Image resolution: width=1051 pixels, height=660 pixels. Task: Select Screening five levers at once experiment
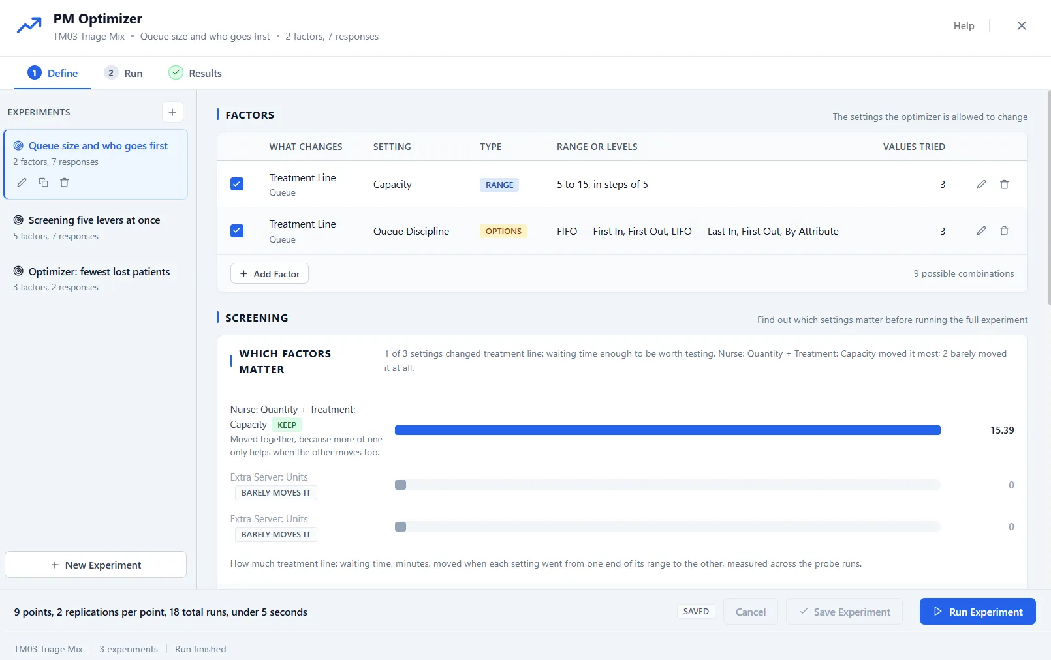click(96, 228)
